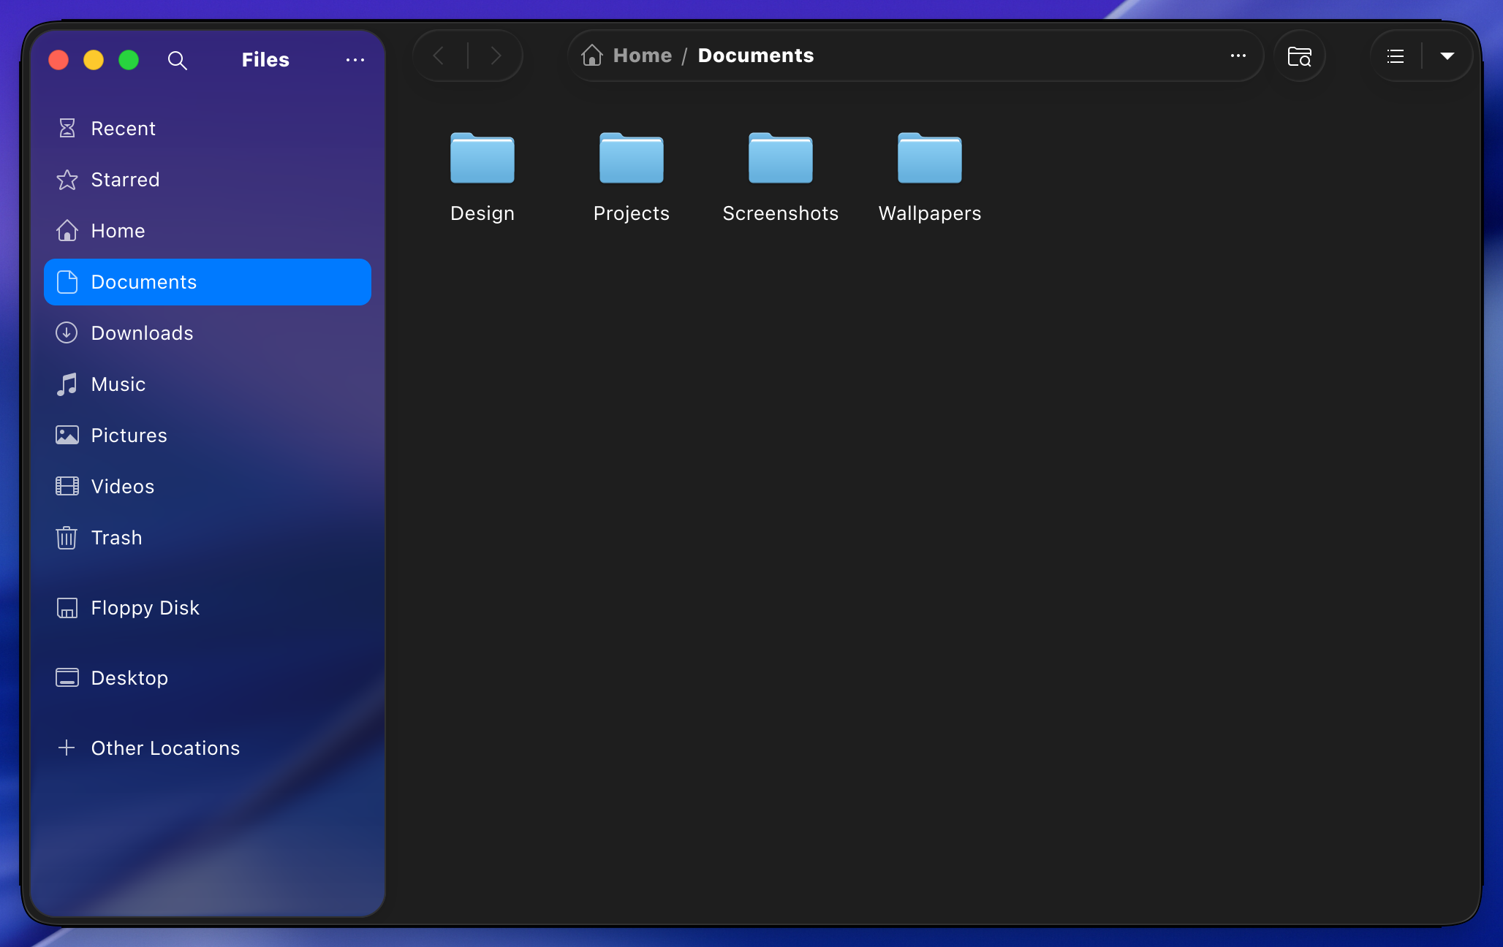Open Downloads in the sidebar
Image resolution: width=1503 pixels, height=947 pixels.
[x=208, y=333]
